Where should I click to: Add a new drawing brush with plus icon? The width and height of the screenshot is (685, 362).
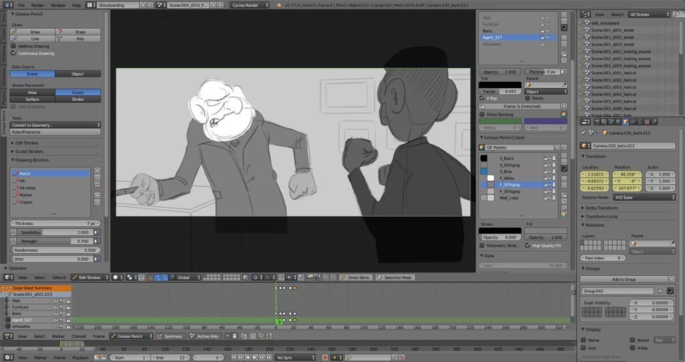[x=97, y=170]
